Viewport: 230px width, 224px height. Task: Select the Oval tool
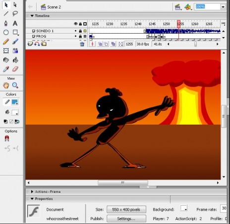[6, 32]
